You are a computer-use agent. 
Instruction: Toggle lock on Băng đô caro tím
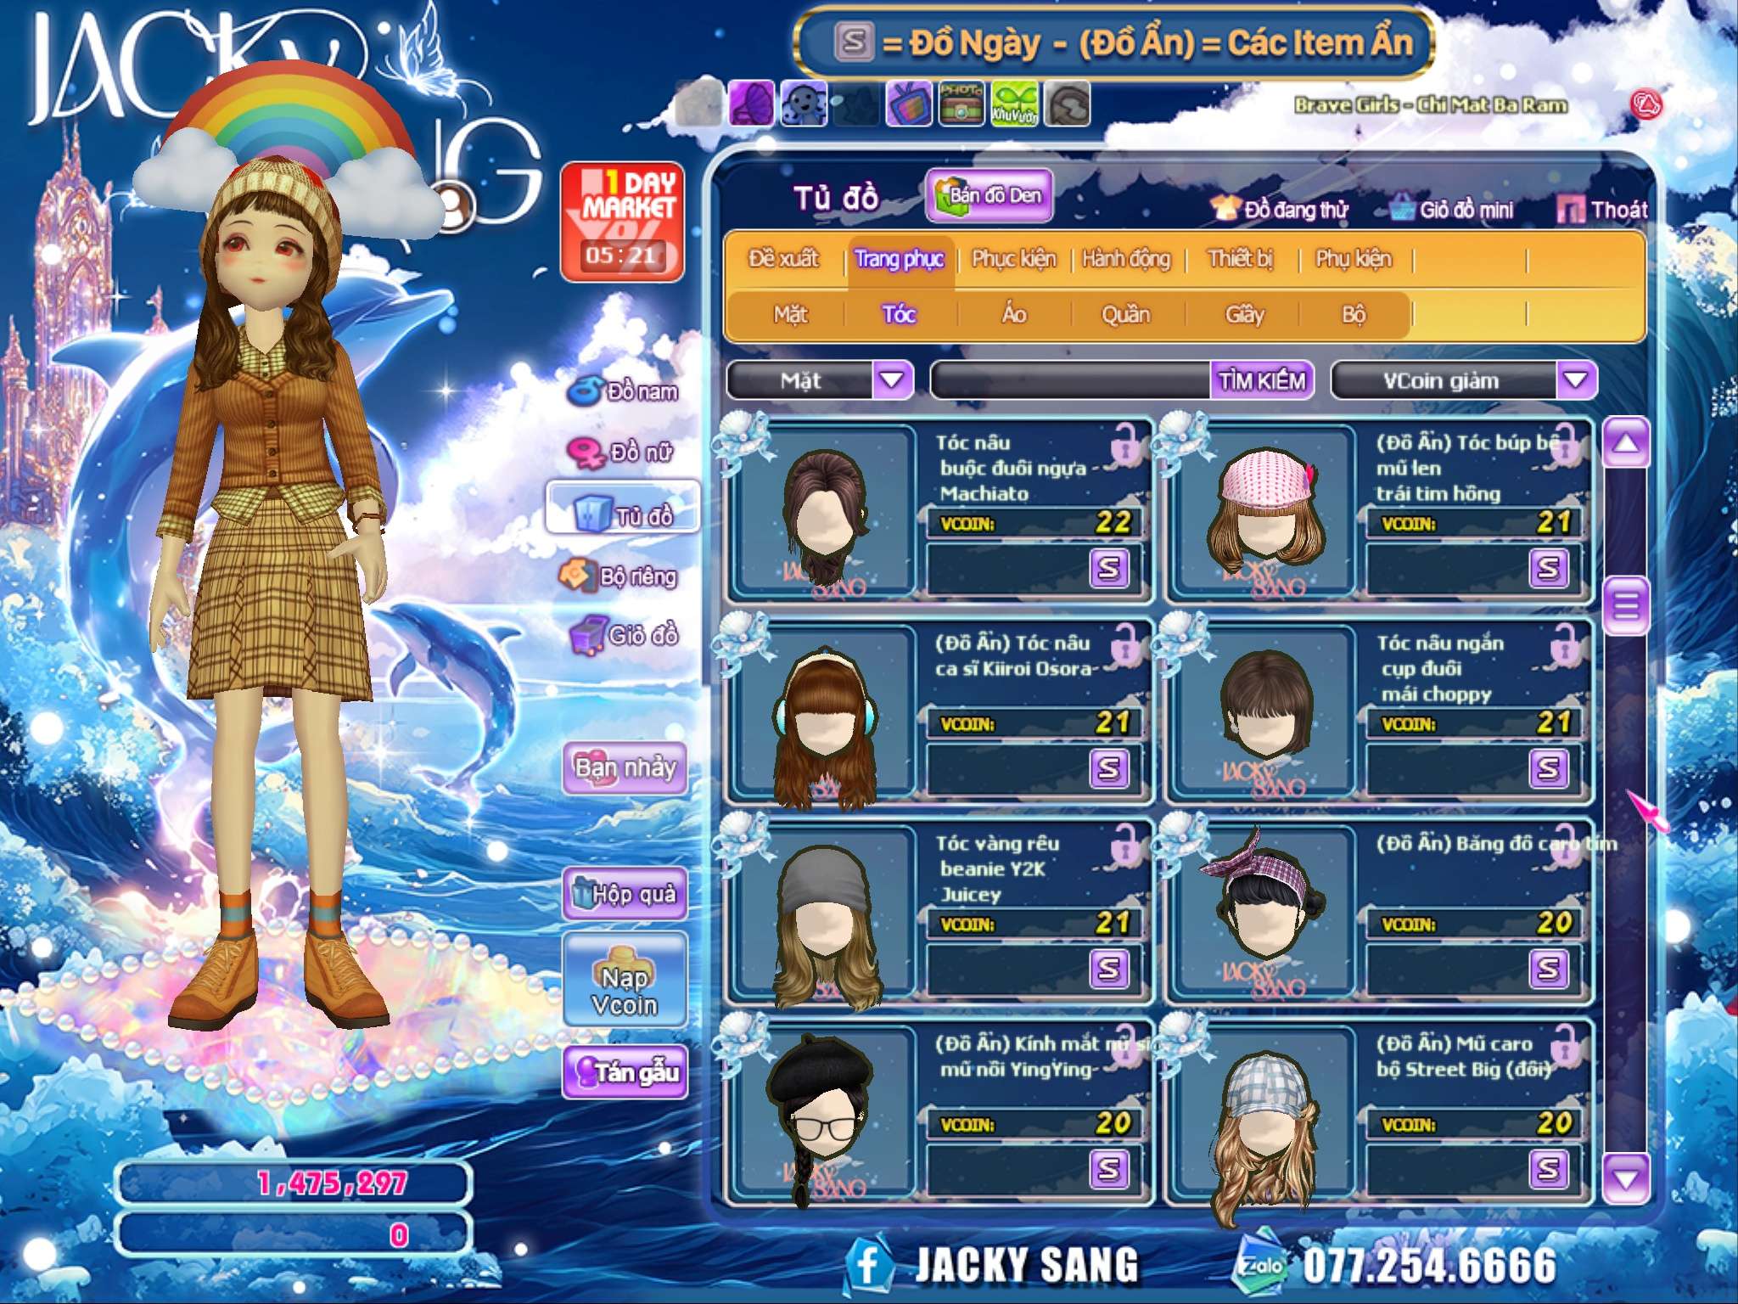tap(1567, 845)
